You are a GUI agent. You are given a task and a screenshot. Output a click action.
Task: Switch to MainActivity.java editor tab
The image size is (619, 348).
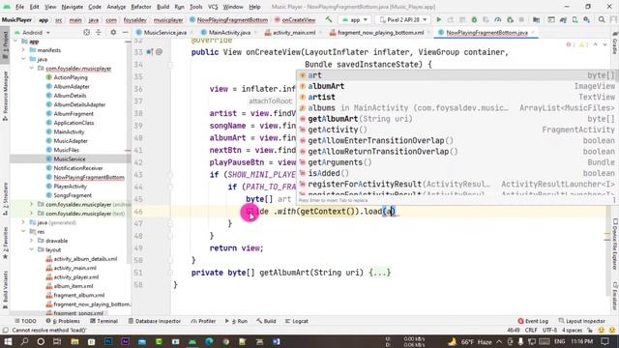229,32
